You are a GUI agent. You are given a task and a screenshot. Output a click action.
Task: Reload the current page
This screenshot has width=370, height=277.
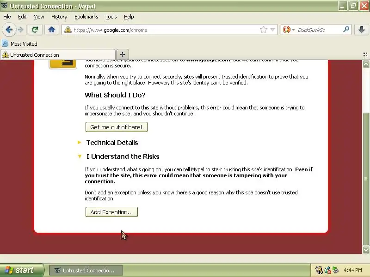[35, 30]
